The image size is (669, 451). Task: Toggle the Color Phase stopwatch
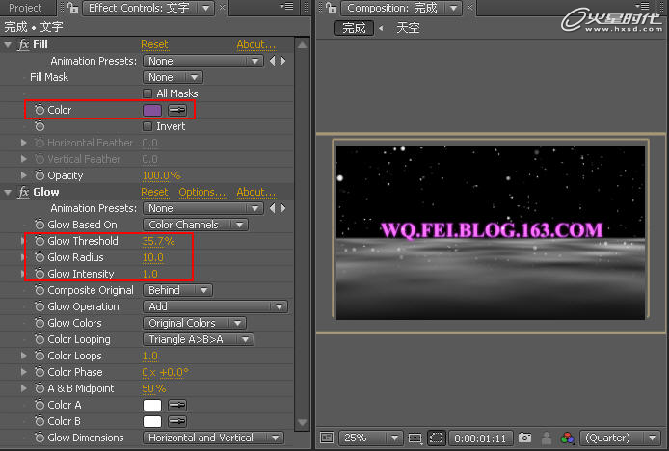click(40, 372)
